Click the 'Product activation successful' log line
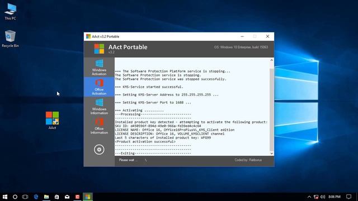This screenshot has height=201, width=358. (145, 141)
